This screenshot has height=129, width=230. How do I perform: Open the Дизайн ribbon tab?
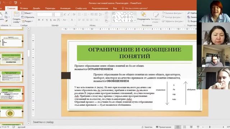[36, 8]
